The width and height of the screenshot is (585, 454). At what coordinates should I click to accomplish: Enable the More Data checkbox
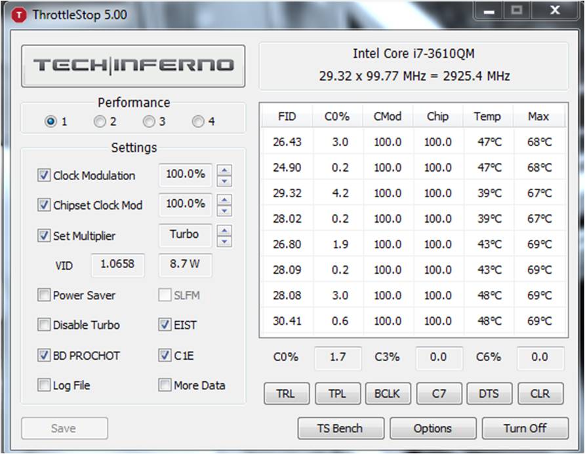pos(165,385)
